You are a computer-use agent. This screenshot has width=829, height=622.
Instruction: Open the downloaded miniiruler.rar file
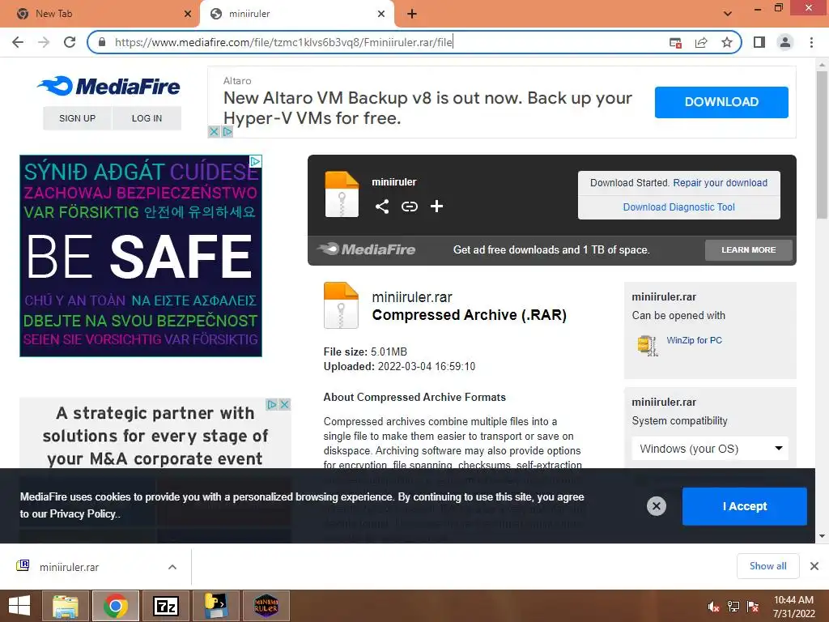(69, 567)
